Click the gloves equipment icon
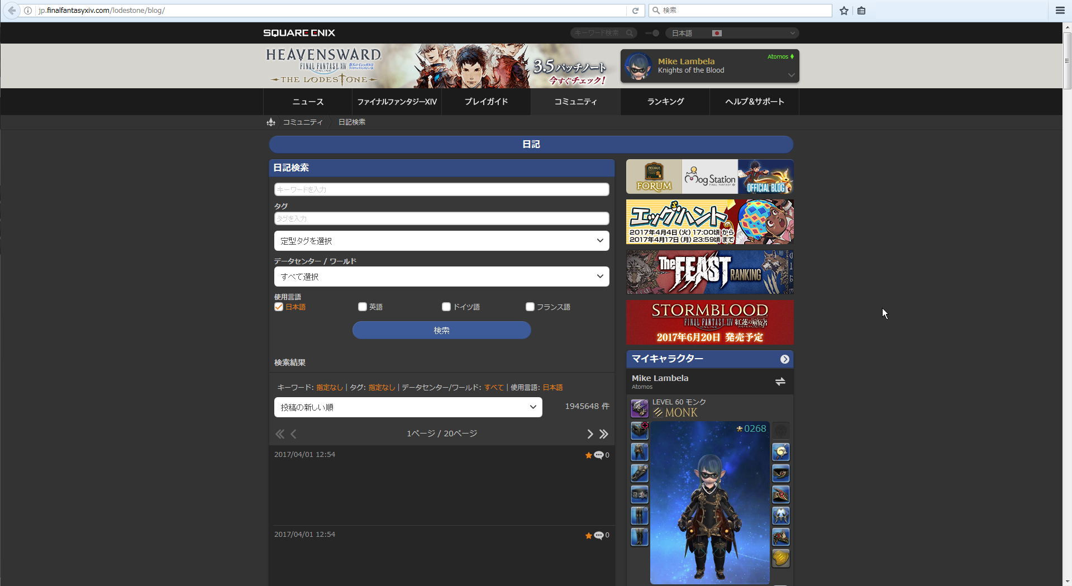Screen dimensions: 1072x586 (640, 473)
